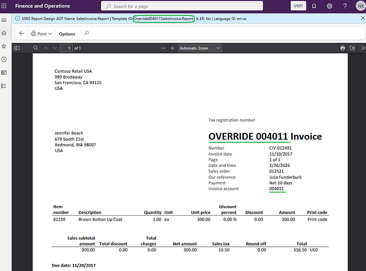This screenshot has height=271, width=366.
Task: Open the USRT company selector
Action: (298, 6)
